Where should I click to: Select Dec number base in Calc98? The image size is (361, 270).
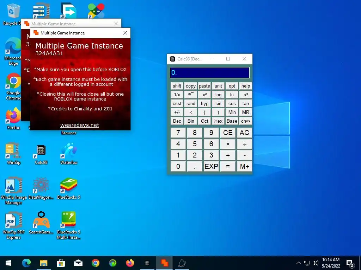(x=177, y=121)
